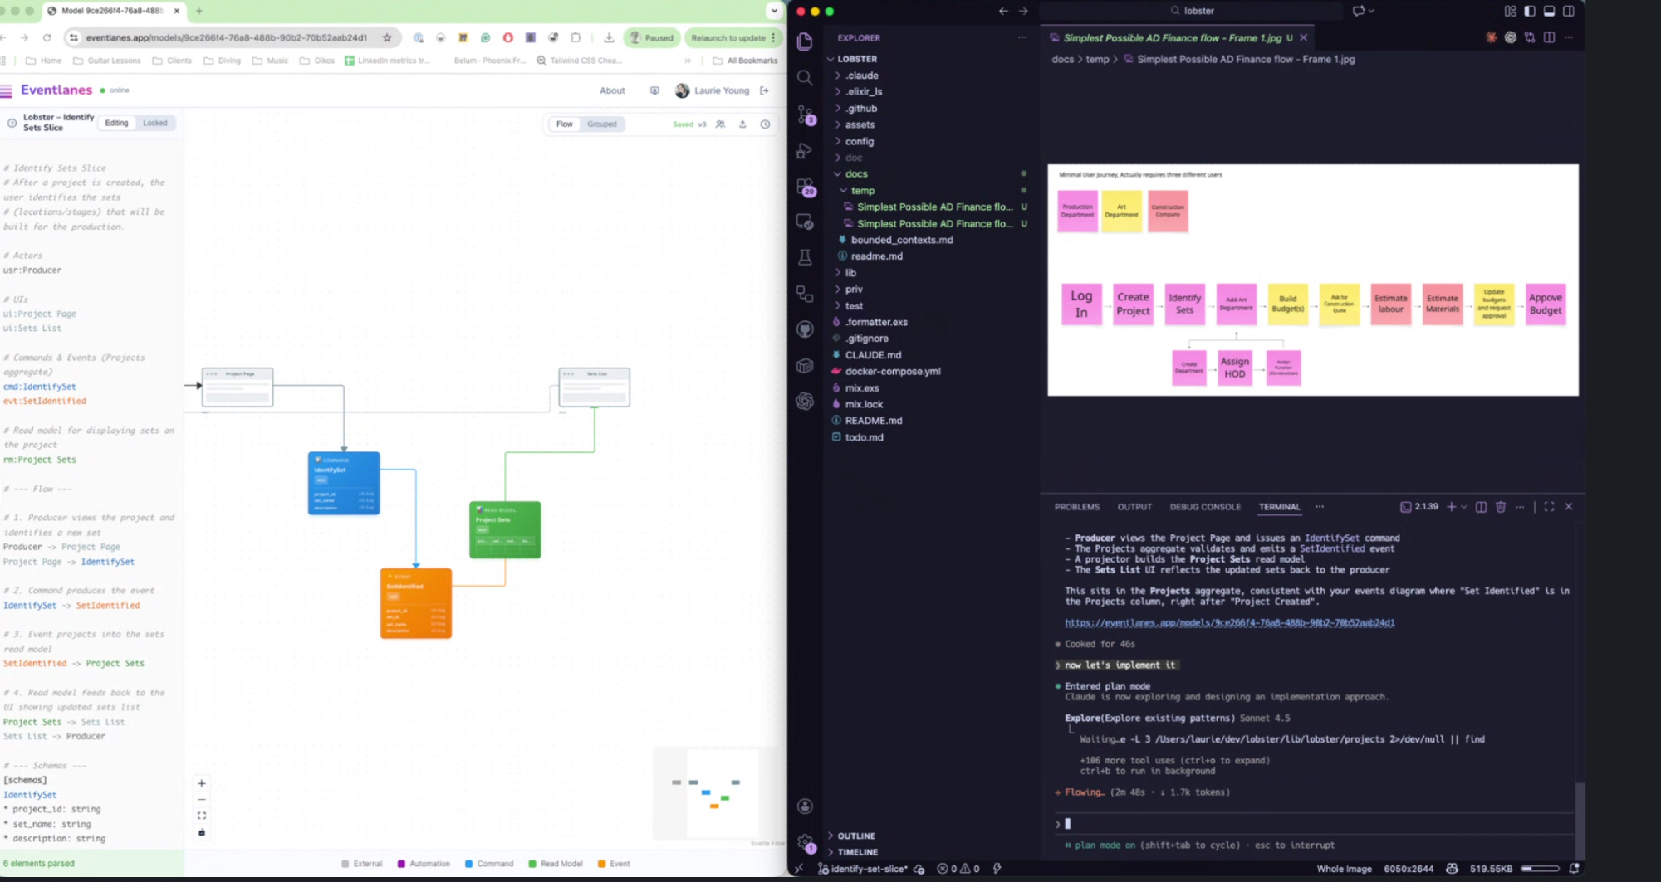Zoom in on the flow canvas

point(202,783)
